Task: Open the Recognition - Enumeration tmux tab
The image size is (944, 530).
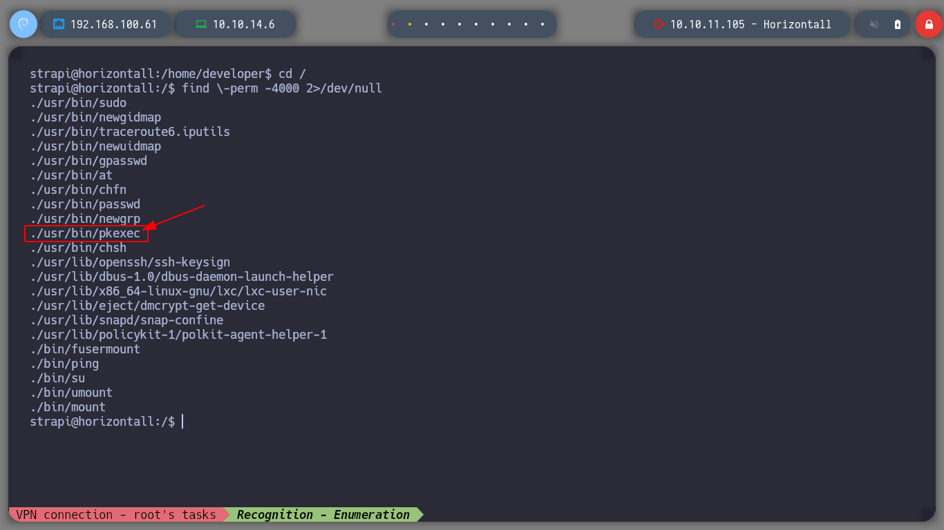Action: point(323,515)
